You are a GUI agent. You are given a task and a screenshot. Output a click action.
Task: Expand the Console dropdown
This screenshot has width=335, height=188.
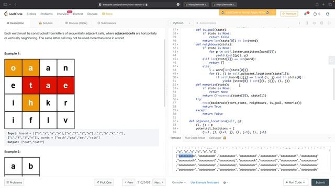[x=179, y=182]
